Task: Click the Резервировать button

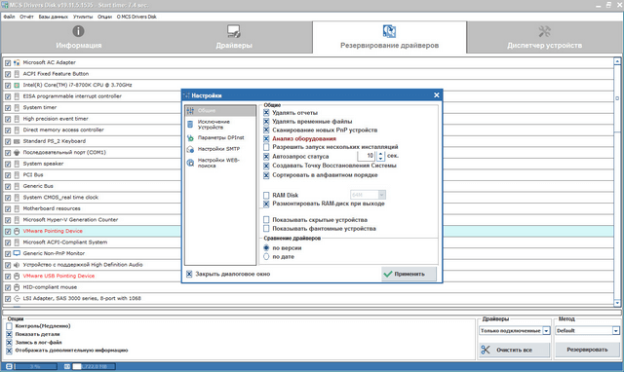Action: point(587,350)
